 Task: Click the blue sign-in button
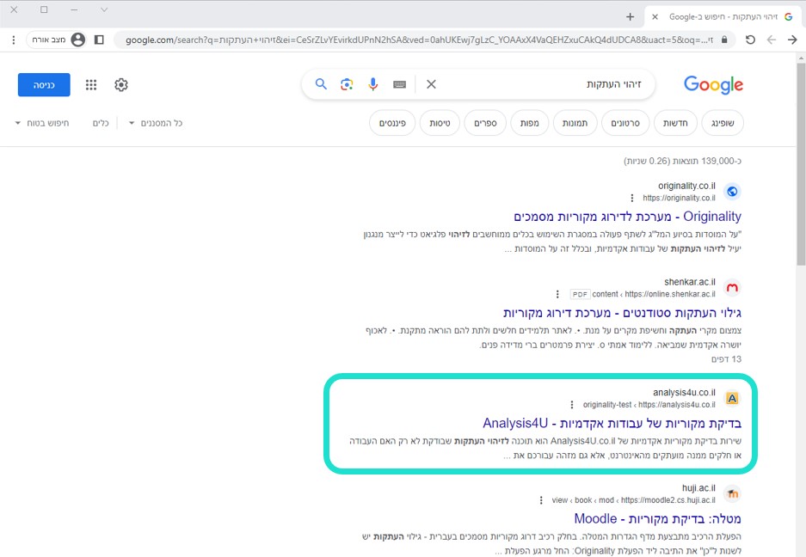click(44, 85)
